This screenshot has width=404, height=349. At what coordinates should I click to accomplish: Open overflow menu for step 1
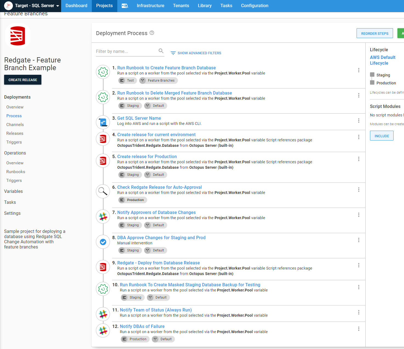tap(359, 70)
